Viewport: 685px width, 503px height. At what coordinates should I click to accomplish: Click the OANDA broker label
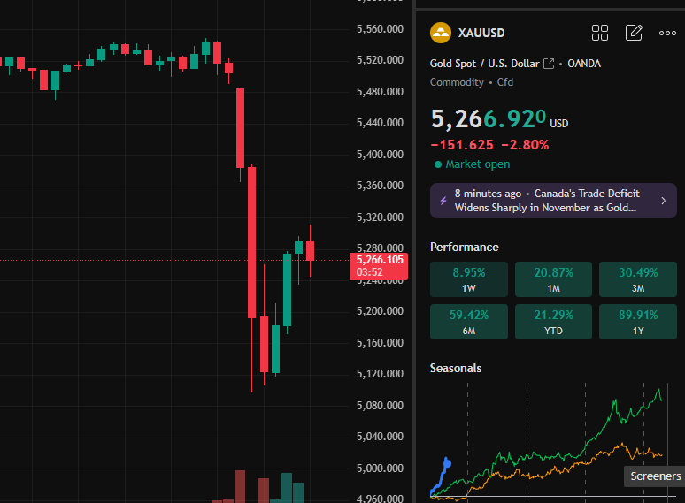583,64
